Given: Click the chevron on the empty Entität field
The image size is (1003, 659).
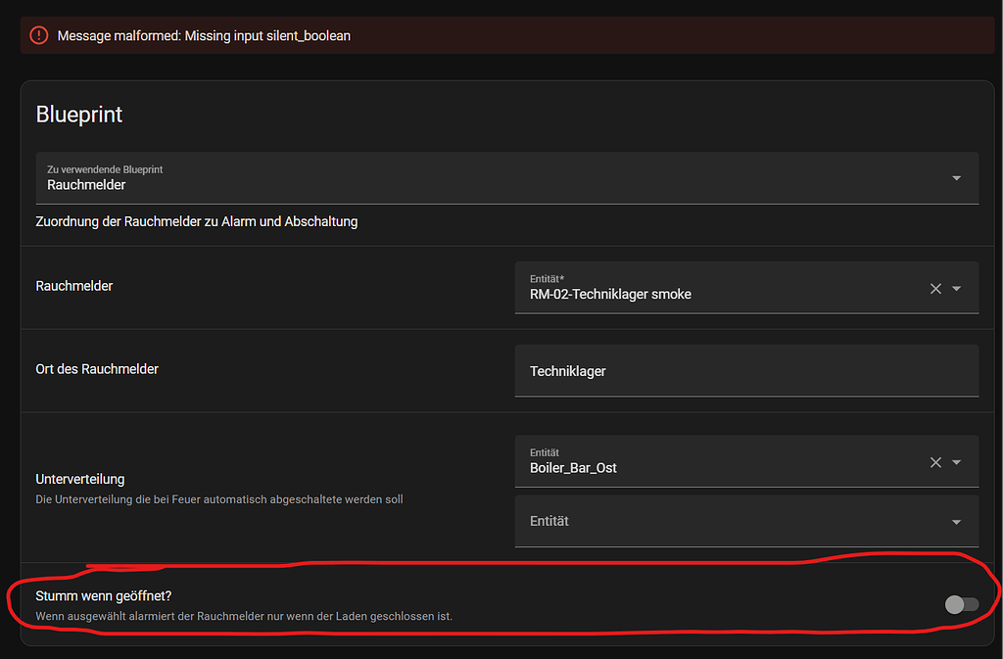Looking at the screenshot, I should tap(959, 521).
